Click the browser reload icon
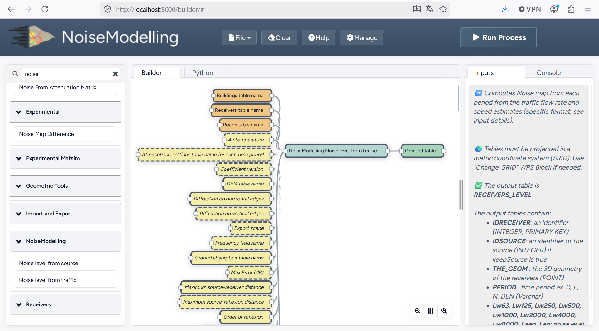 45,9
